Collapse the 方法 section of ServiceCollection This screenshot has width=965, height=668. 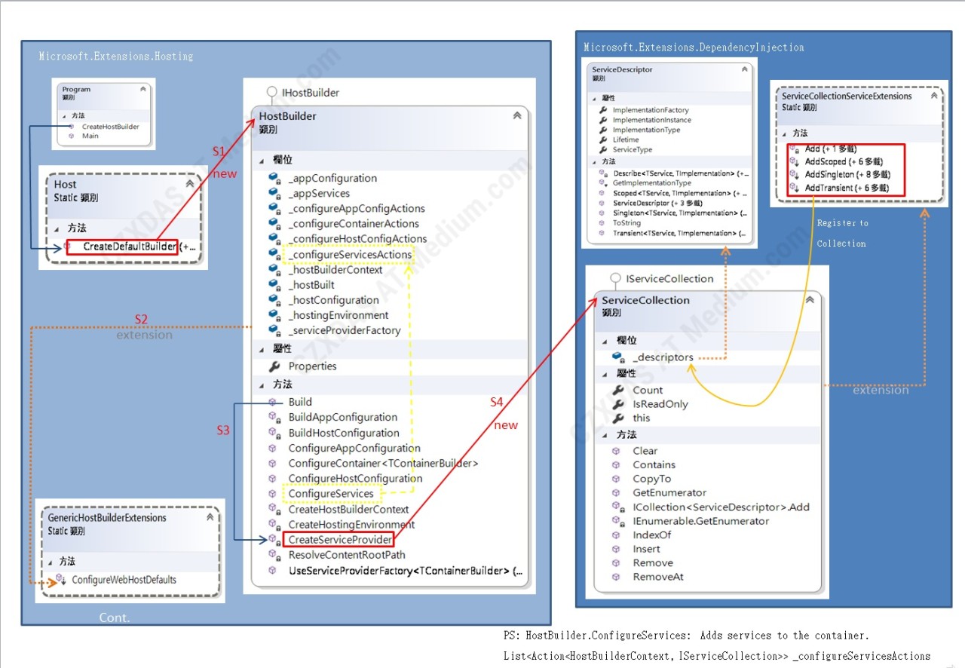click(x=606, y=435)
